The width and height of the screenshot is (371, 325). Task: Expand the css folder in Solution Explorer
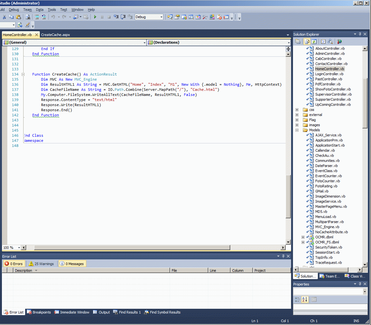pyautogui.click(x=297, y=110)
